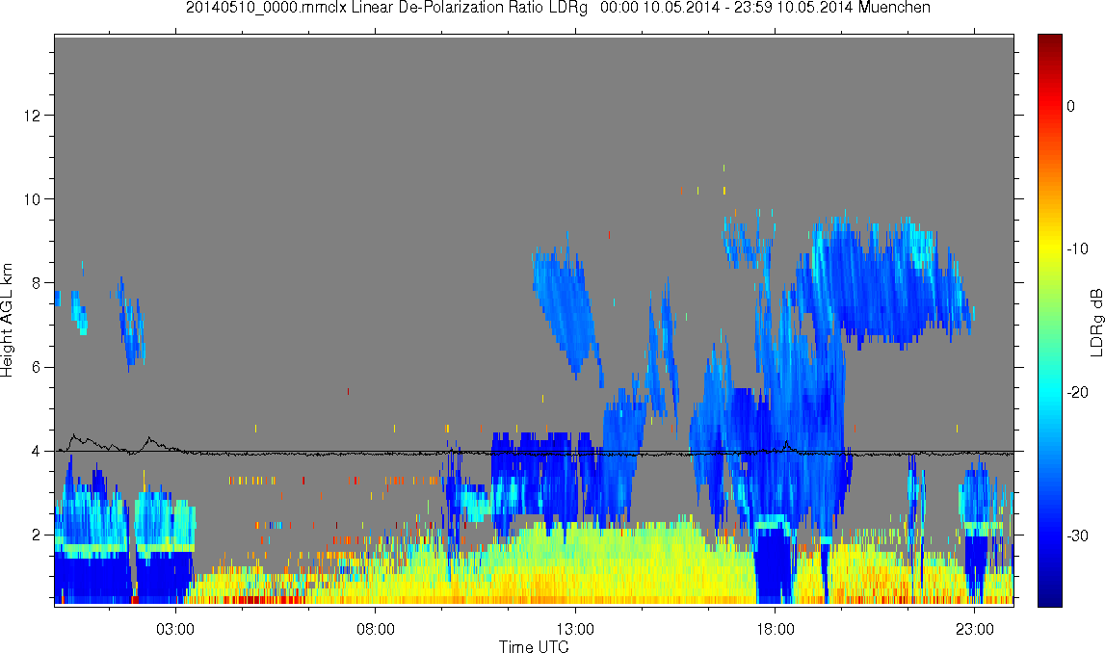Click the 'Time UTC' axis title

click(534, 646)
